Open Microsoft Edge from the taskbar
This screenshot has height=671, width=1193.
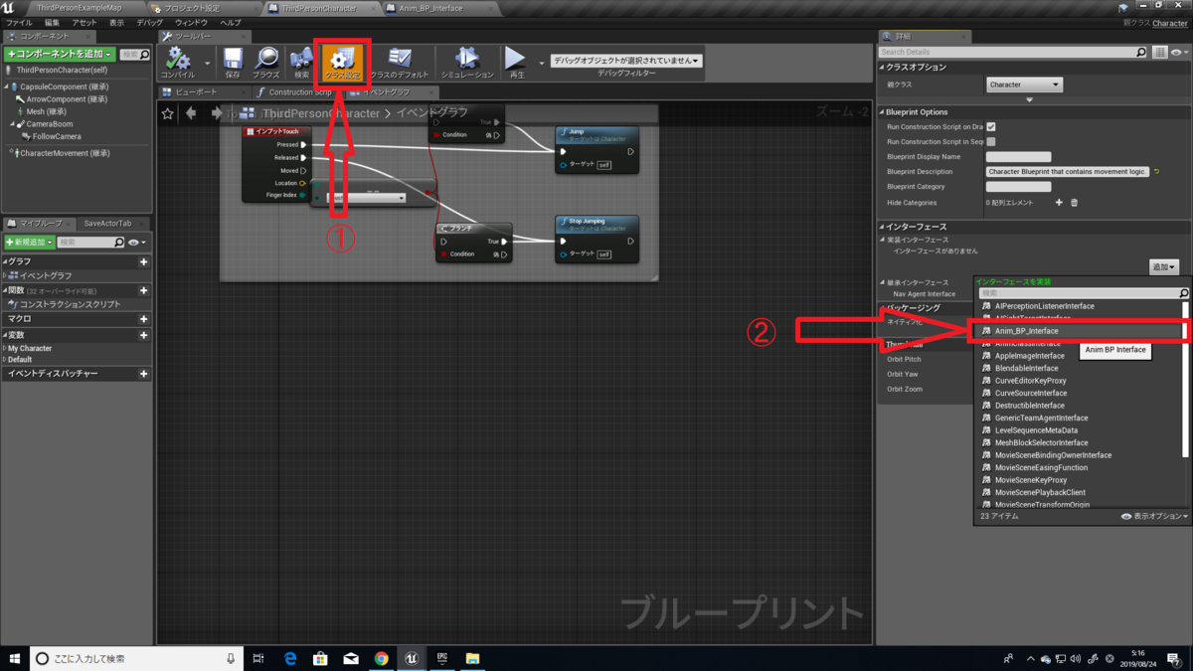[x=290, y=658]
